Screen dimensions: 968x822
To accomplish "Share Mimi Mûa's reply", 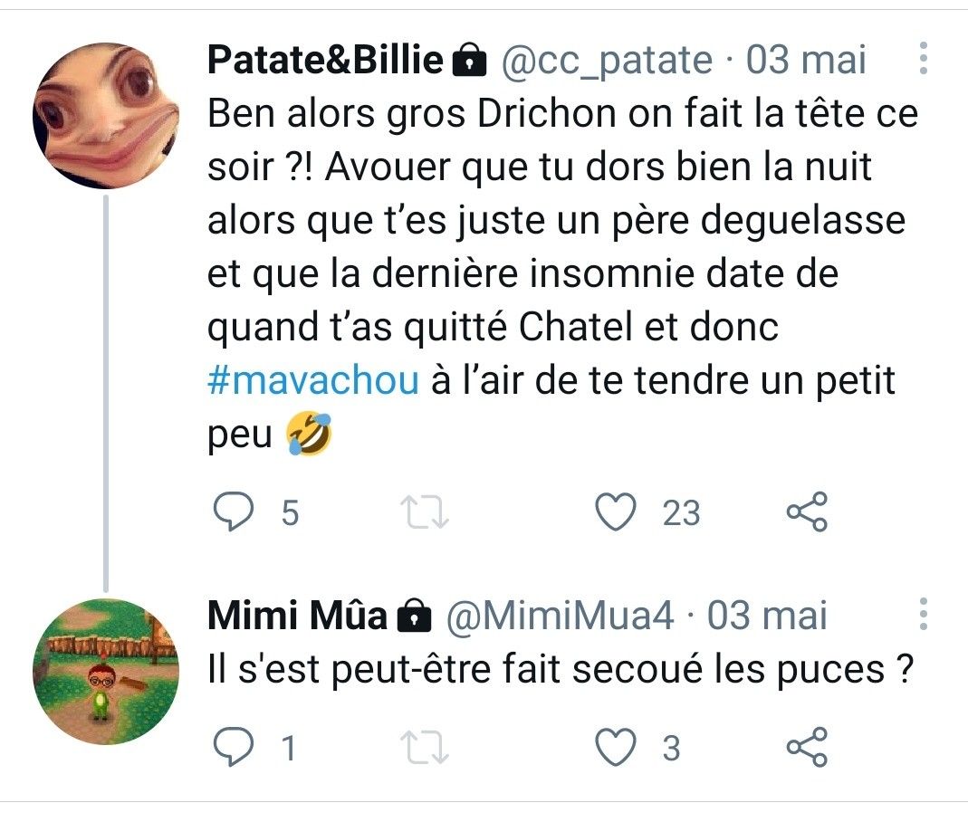I will tap(806, 748).
